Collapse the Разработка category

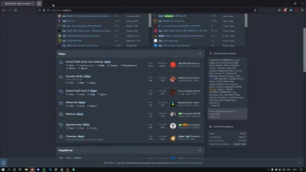tap(200, 150)
